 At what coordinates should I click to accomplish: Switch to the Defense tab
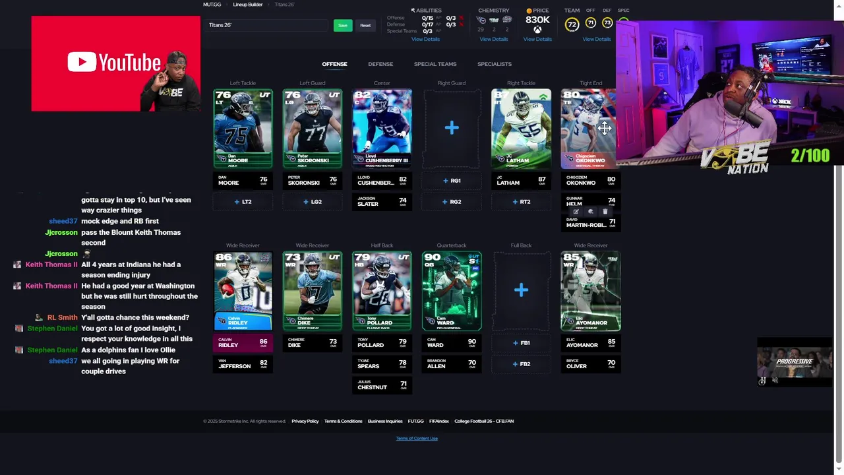click(x=380, y=64)
